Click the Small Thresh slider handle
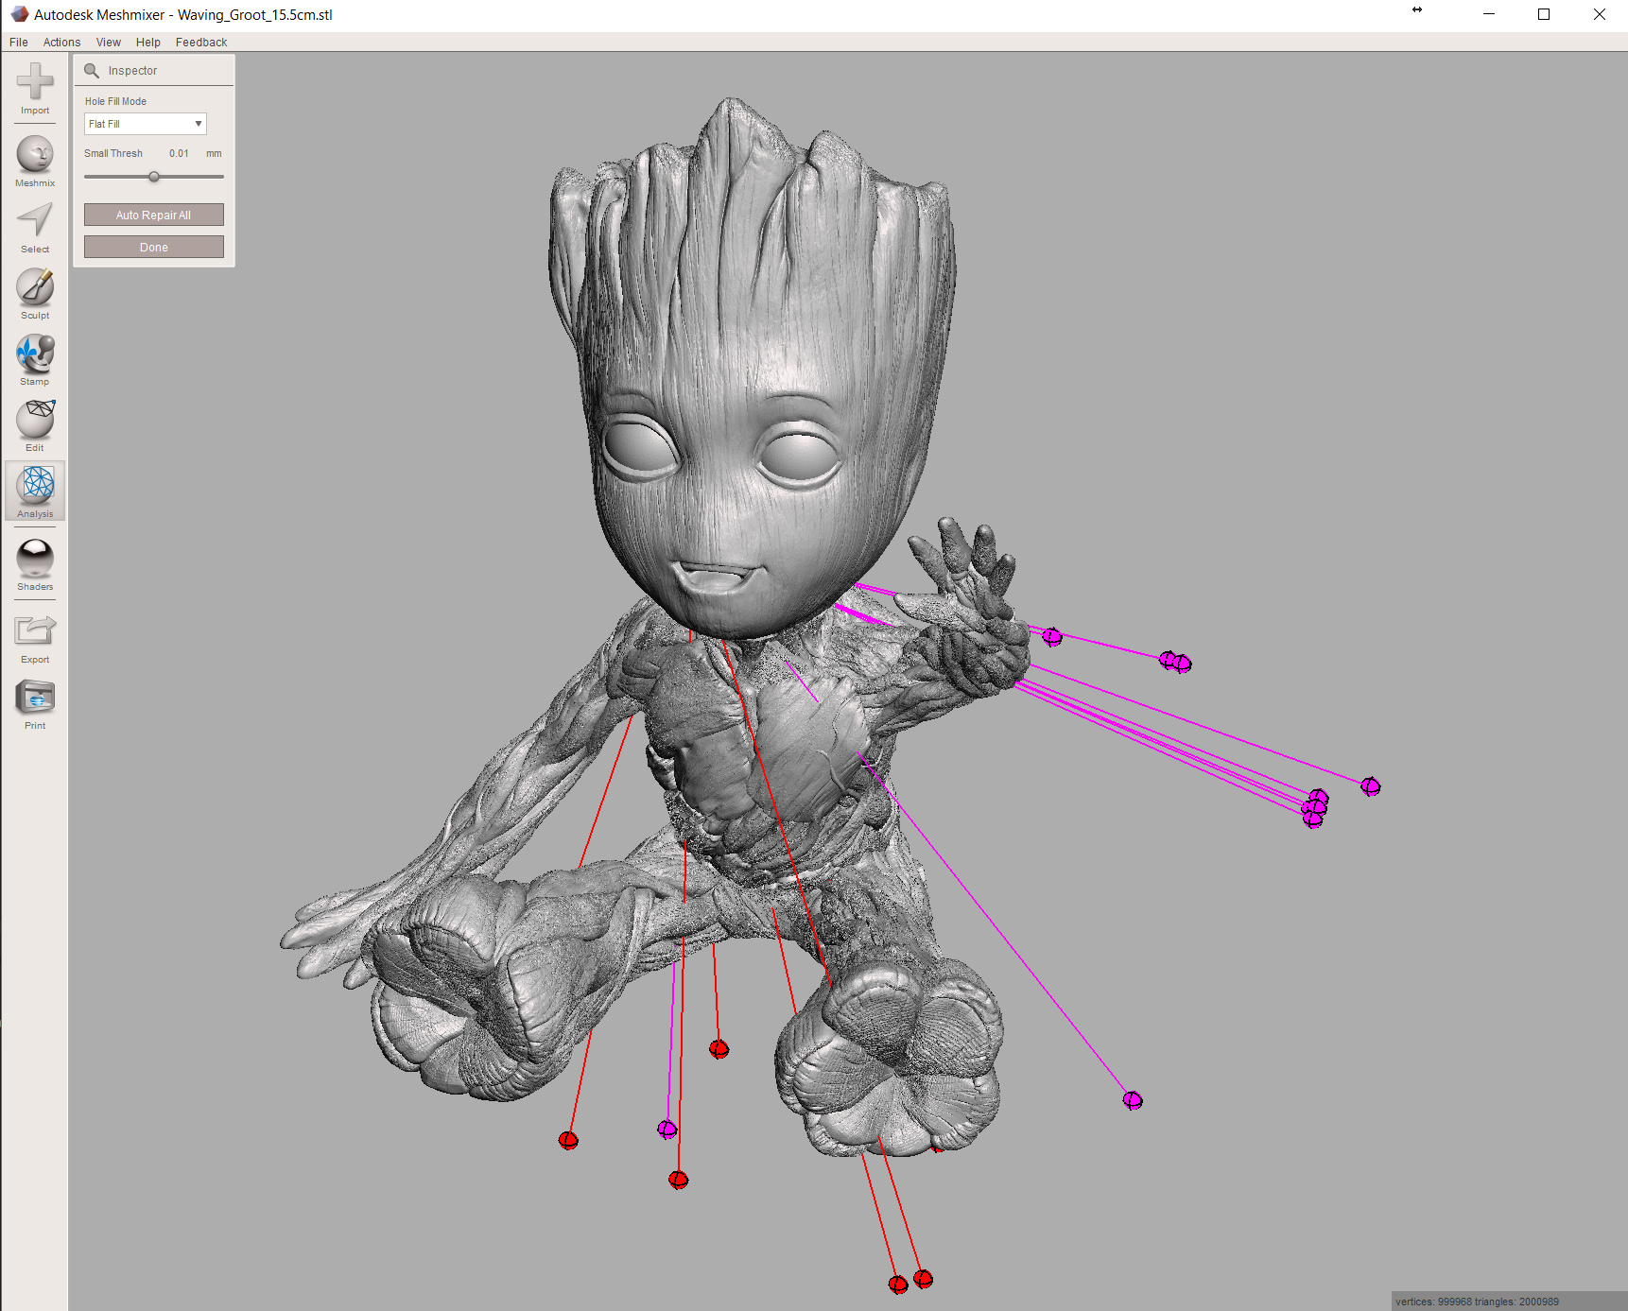The image size is (1628, 1311). pos(154,177)
